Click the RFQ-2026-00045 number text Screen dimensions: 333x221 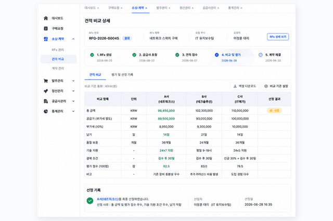pyautogui.click(x=104, y=38)
